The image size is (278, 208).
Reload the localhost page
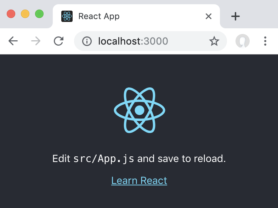click(58, 41)
